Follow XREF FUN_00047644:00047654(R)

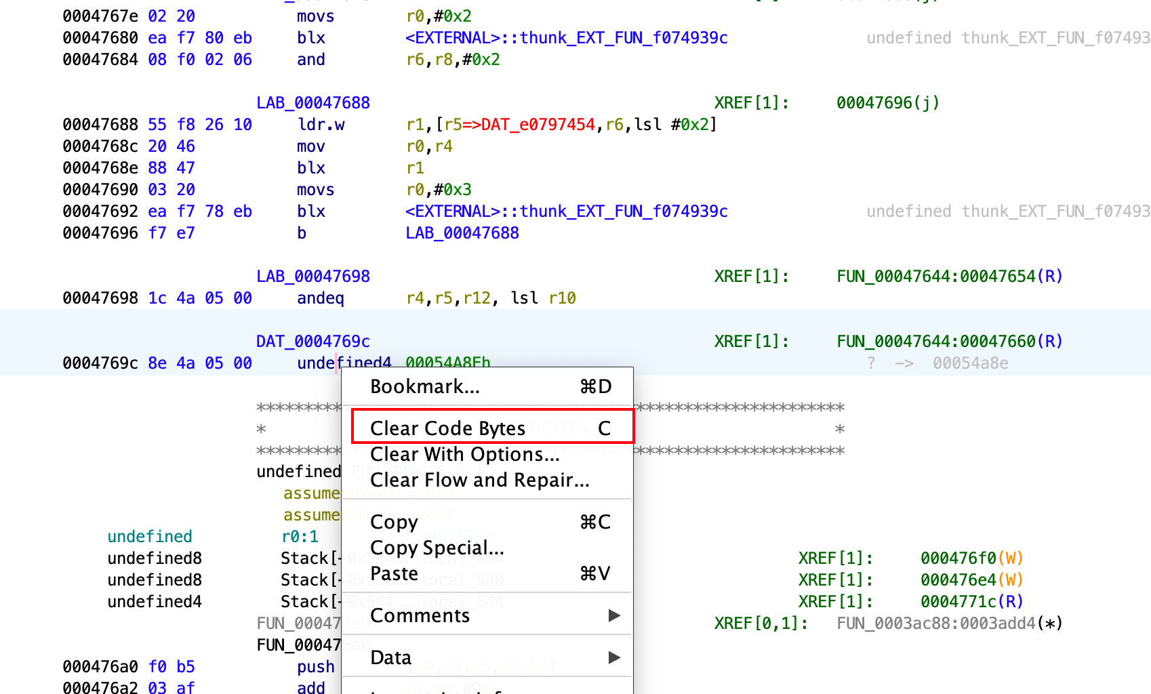pyautogui.click(x=950, y=277)
